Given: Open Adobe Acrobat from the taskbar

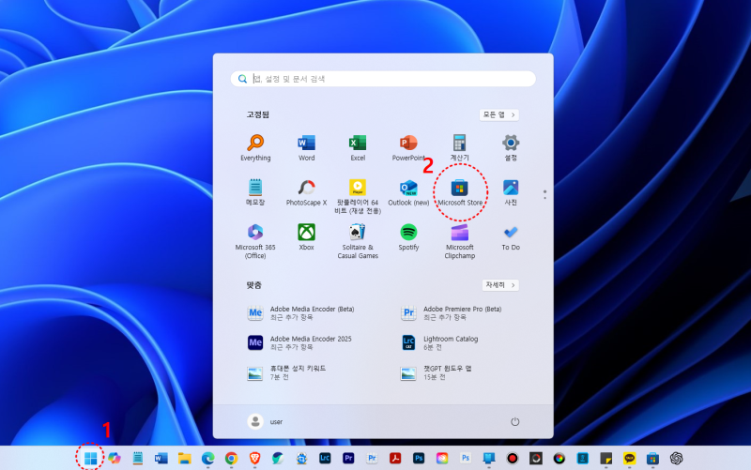Looking at the screenshot, I should (x=395, y=459).
